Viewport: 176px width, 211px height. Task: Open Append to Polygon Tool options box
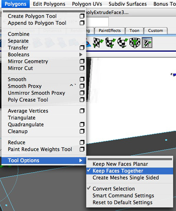tap(82, 23)
